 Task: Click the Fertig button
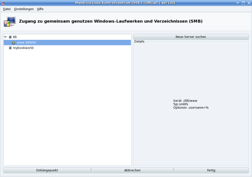coord(211,170)
